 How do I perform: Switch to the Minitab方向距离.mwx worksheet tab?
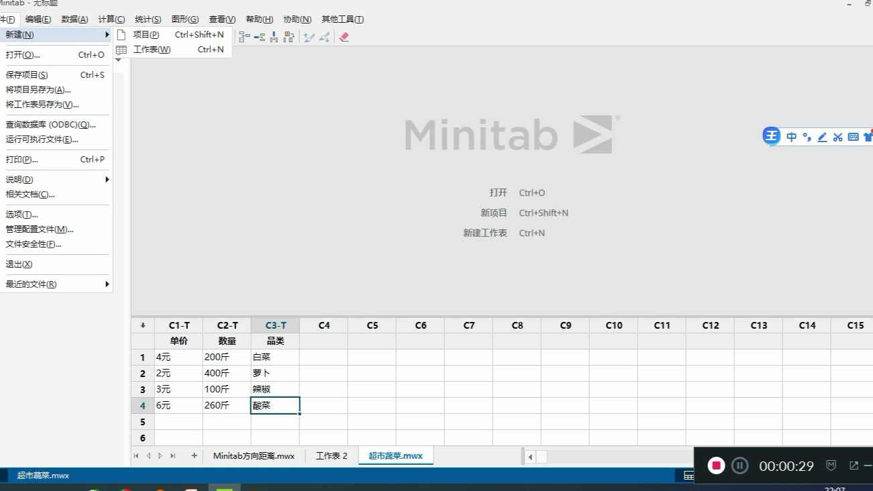click(x=254, y=456)
